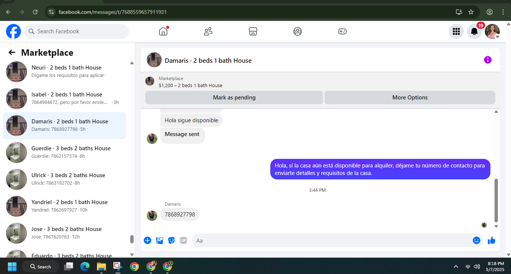Click the conversation list scrollbar thumb
Image resolution: width=511 pixels, height=274 pixels.
tap(132, 239)
